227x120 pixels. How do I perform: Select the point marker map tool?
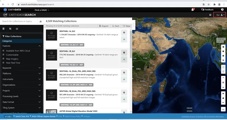point(223,60)
